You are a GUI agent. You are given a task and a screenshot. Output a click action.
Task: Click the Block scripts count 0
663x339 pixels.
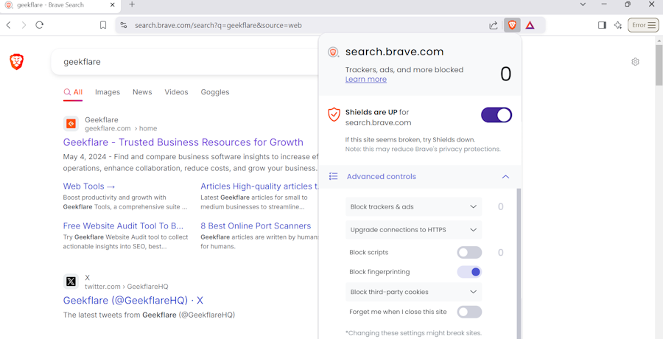pos(501,253)
